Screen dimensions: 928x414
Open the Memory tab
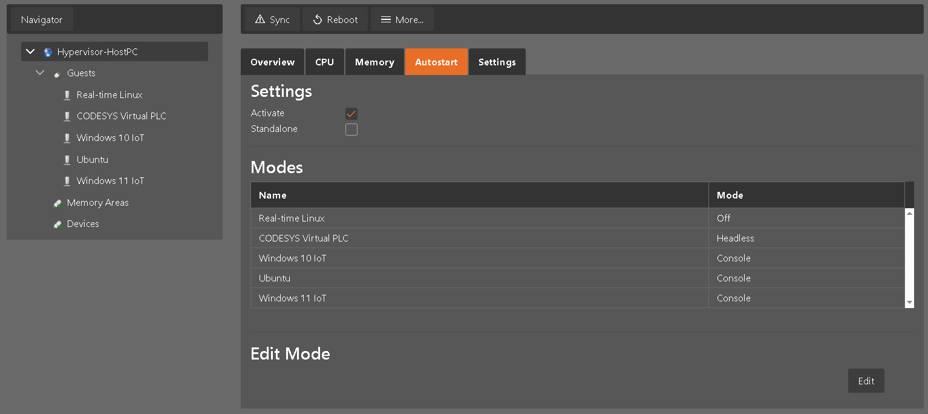[x=374, y=62]
